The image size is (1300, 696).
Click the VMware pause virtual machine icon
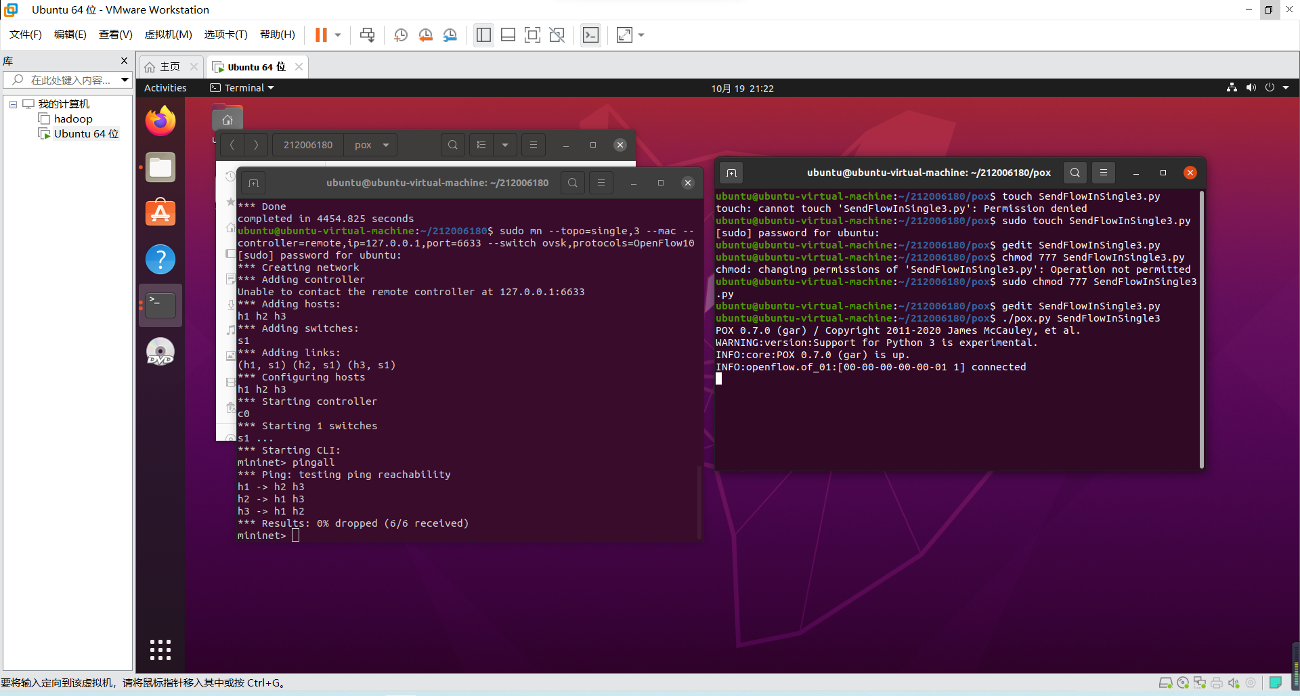(x=321, y=35)
